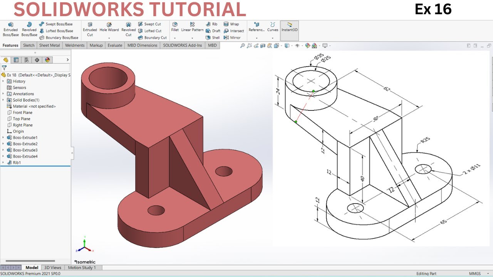Start the Linear Pattern tool
Image resolution: width=493 pixels, height=277 pixels.
pyautogui.click(x=192, y=27)
